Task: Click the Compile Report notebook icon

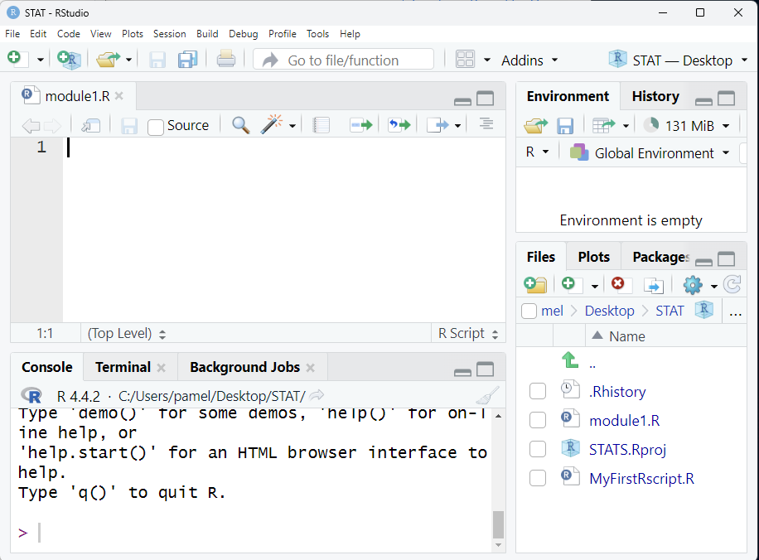Action: coord(321,125)
